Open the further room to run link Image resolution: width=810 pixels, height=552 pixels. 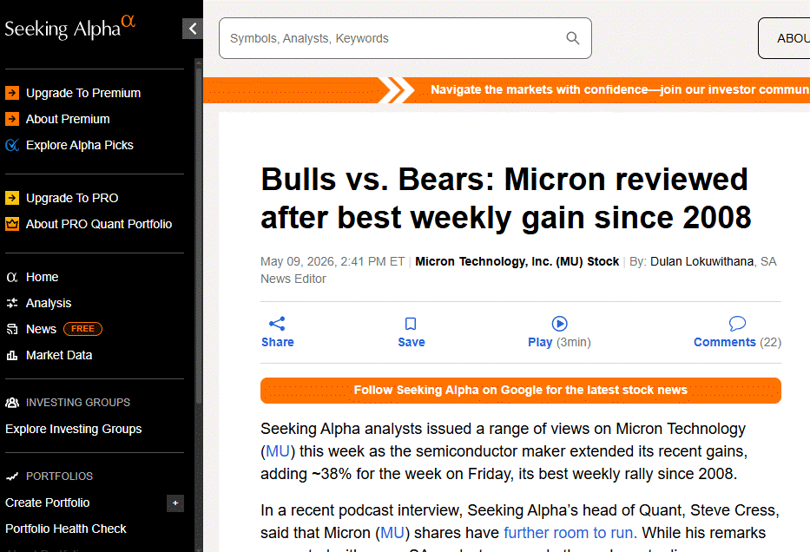(570, 532)
